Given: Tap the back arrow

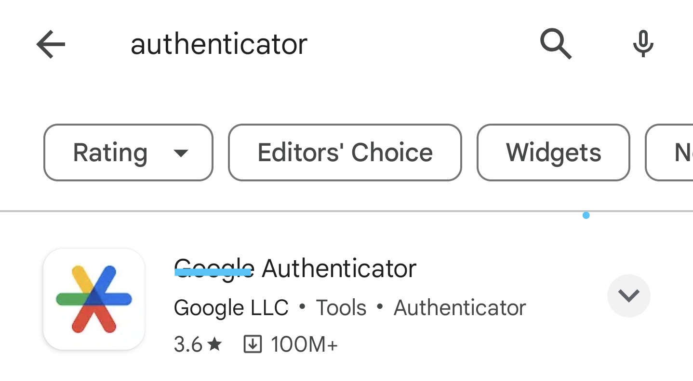Looking at the screenshot, I should pyautogui.click(x=51, y=44).
